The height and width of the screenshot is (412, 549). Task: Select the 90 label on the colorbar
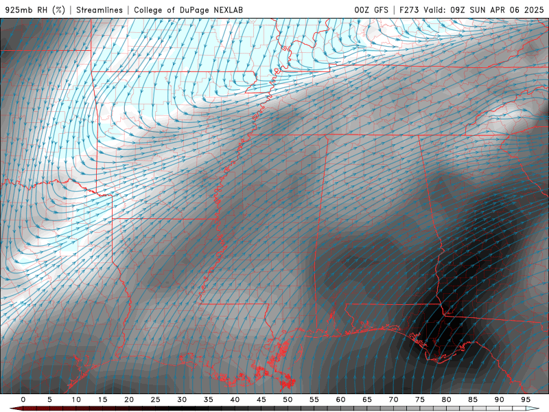pyautogui.click(x=500, y=400)
